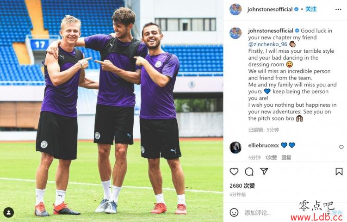
Task: View the 1次赞 likes on the comment
Action: tap(271, 157)
